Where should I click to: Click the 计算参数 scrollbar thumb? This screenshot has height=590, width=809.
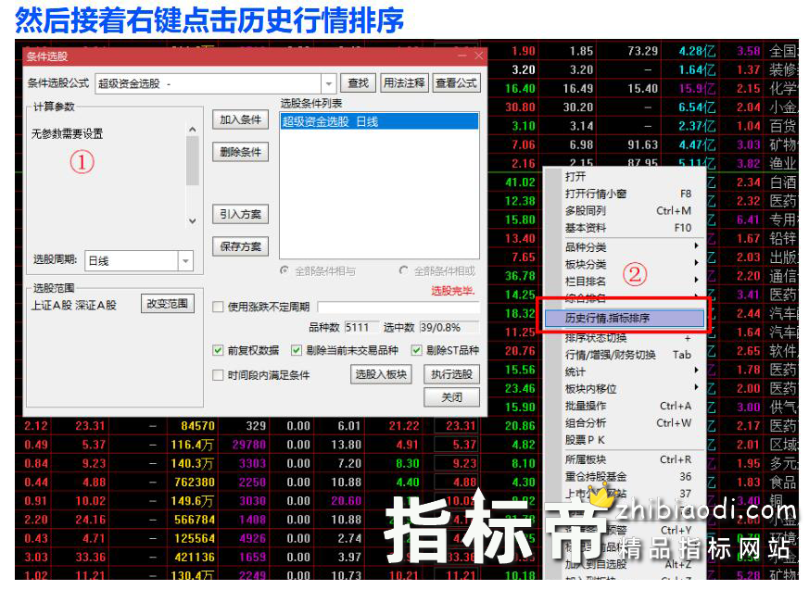pyautogui.click(x=193, y=160)
